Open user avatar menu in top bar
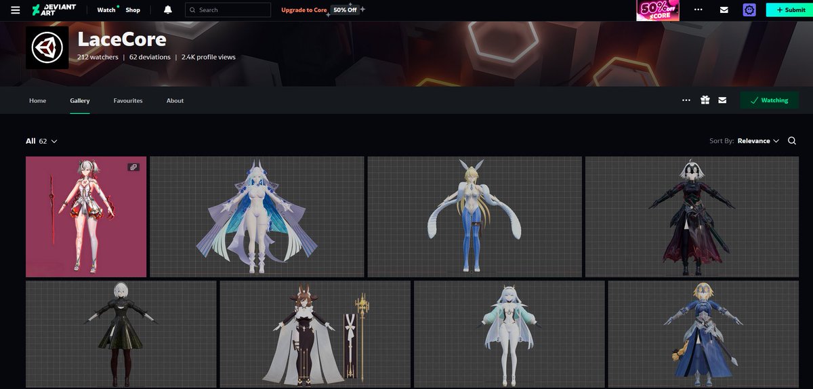Screen dimensions: 813x389 click(x=749, y=10)
